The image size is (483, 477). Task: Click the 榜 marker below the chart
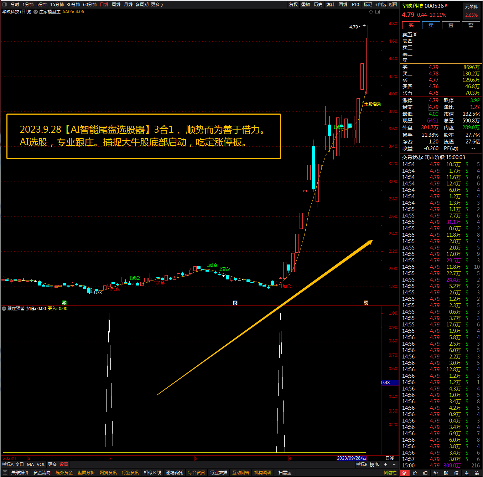[366, 303]
